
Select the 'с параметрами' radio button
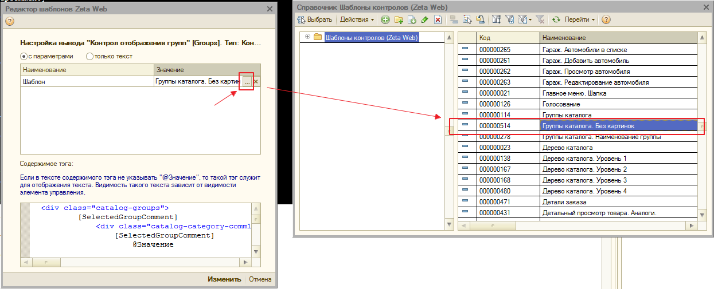tap(46, 56)
